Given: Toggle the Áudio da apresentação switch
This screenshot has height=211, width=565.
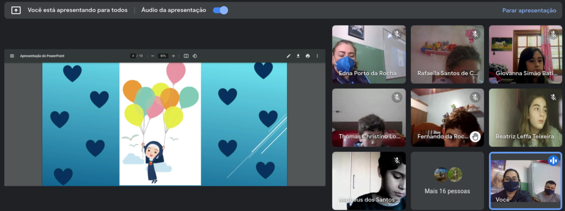Looking at the screenshot, I should 220,10.
